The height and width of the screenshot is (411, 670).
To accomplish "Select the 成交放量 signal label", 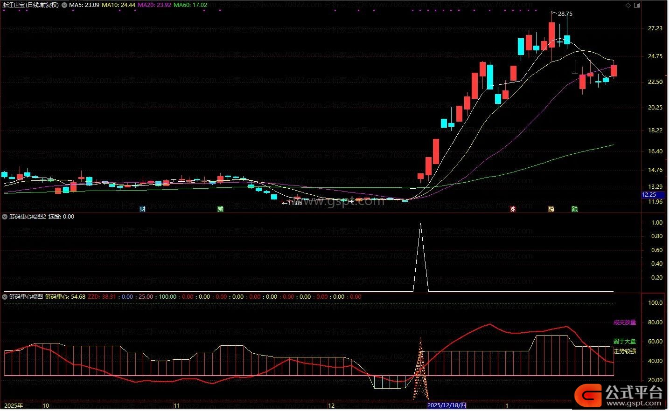I will coord(624,322).
